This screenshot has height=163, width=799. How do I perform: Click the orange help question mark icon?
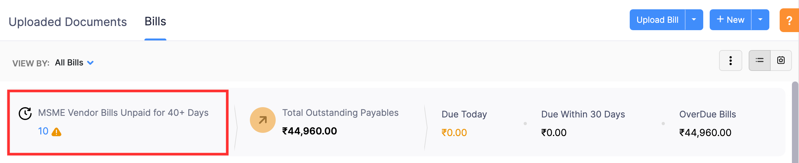click(x=789, y=21)
